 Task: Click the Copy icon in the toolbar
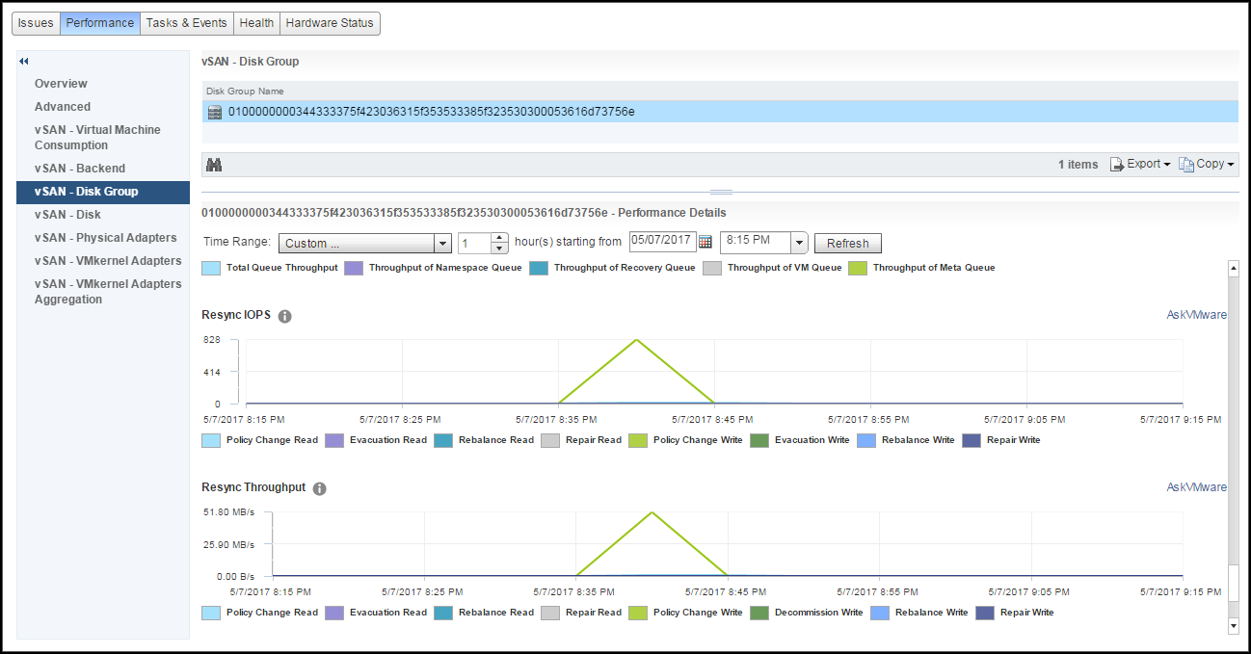[x=1186, y=165]
